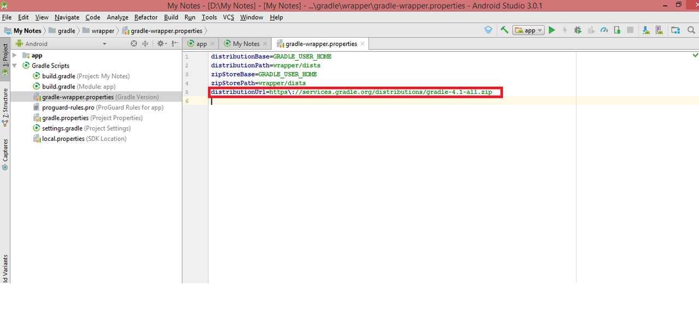Toggle the Captures side tool window
The image size is (699, 326).
point(5,154)
